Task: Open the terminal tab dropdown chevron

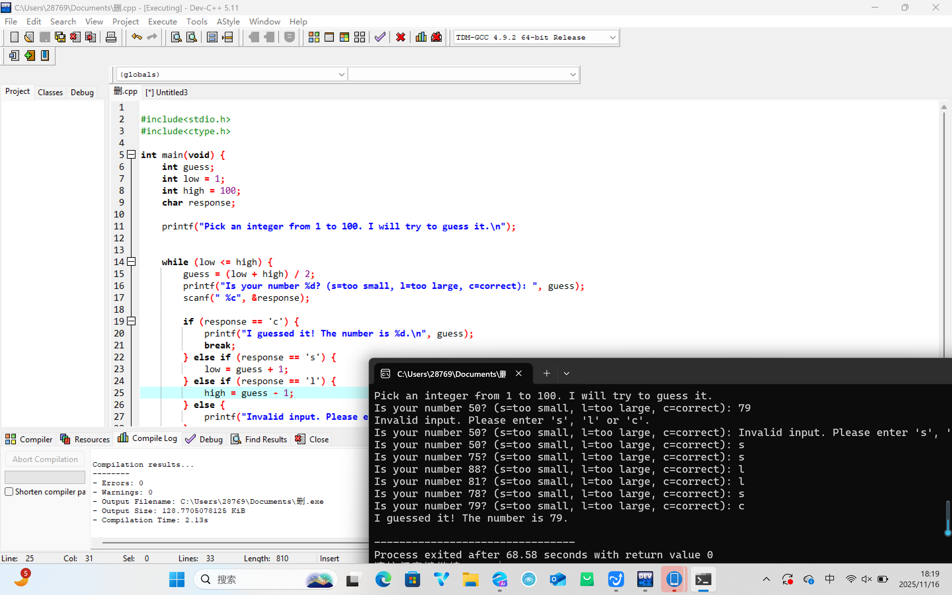Action: pyautogui.click(x=566, y=374)
